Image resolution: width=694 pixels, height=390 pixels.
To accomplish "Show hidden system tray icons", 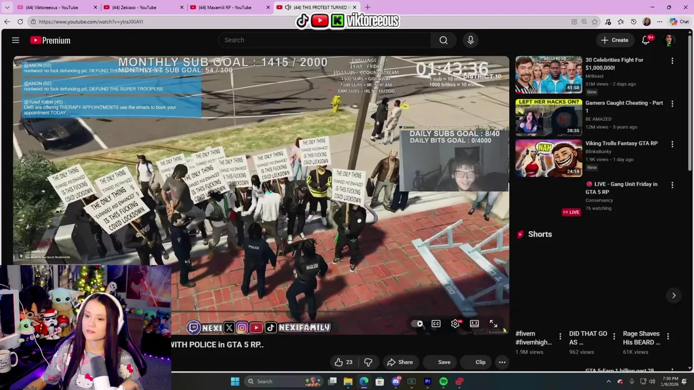I will pyautogui.click(x=608, y=381).
